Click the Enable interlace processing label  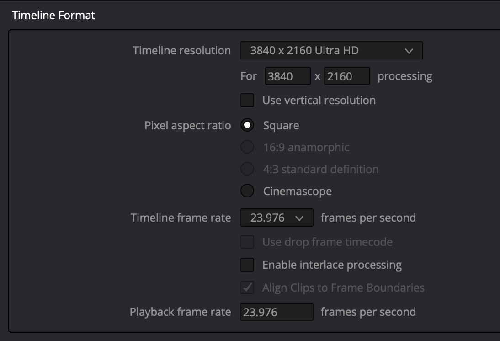tap(332, 265)
